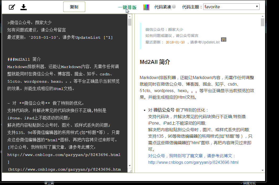
Task: Click the 最近更新 line in editor
Action: point(60,37)
